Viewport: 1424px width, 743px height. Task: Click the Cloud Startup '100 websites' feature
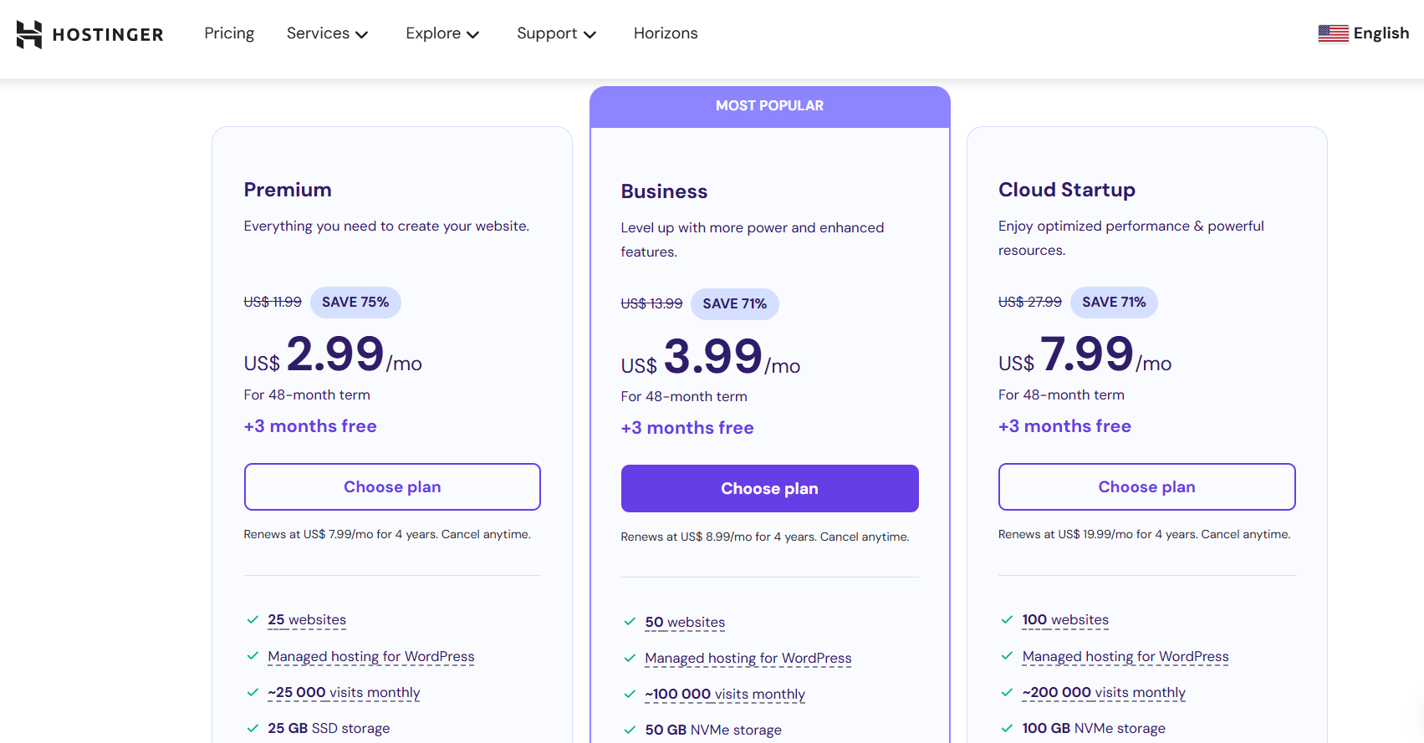pos(1064,619)
